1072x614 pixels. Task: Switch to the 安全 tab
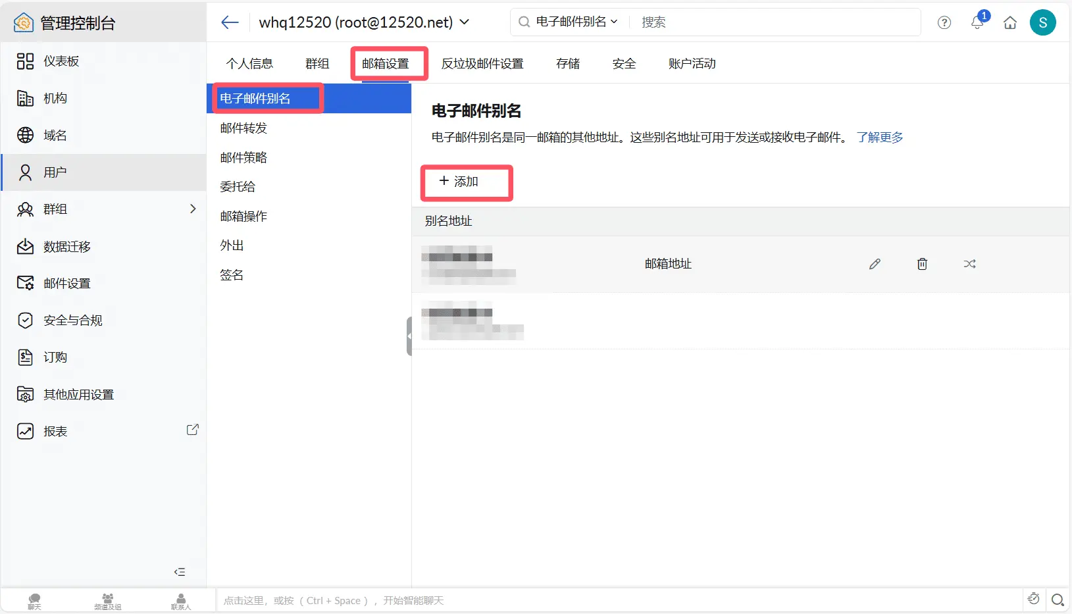pos(624,64)
